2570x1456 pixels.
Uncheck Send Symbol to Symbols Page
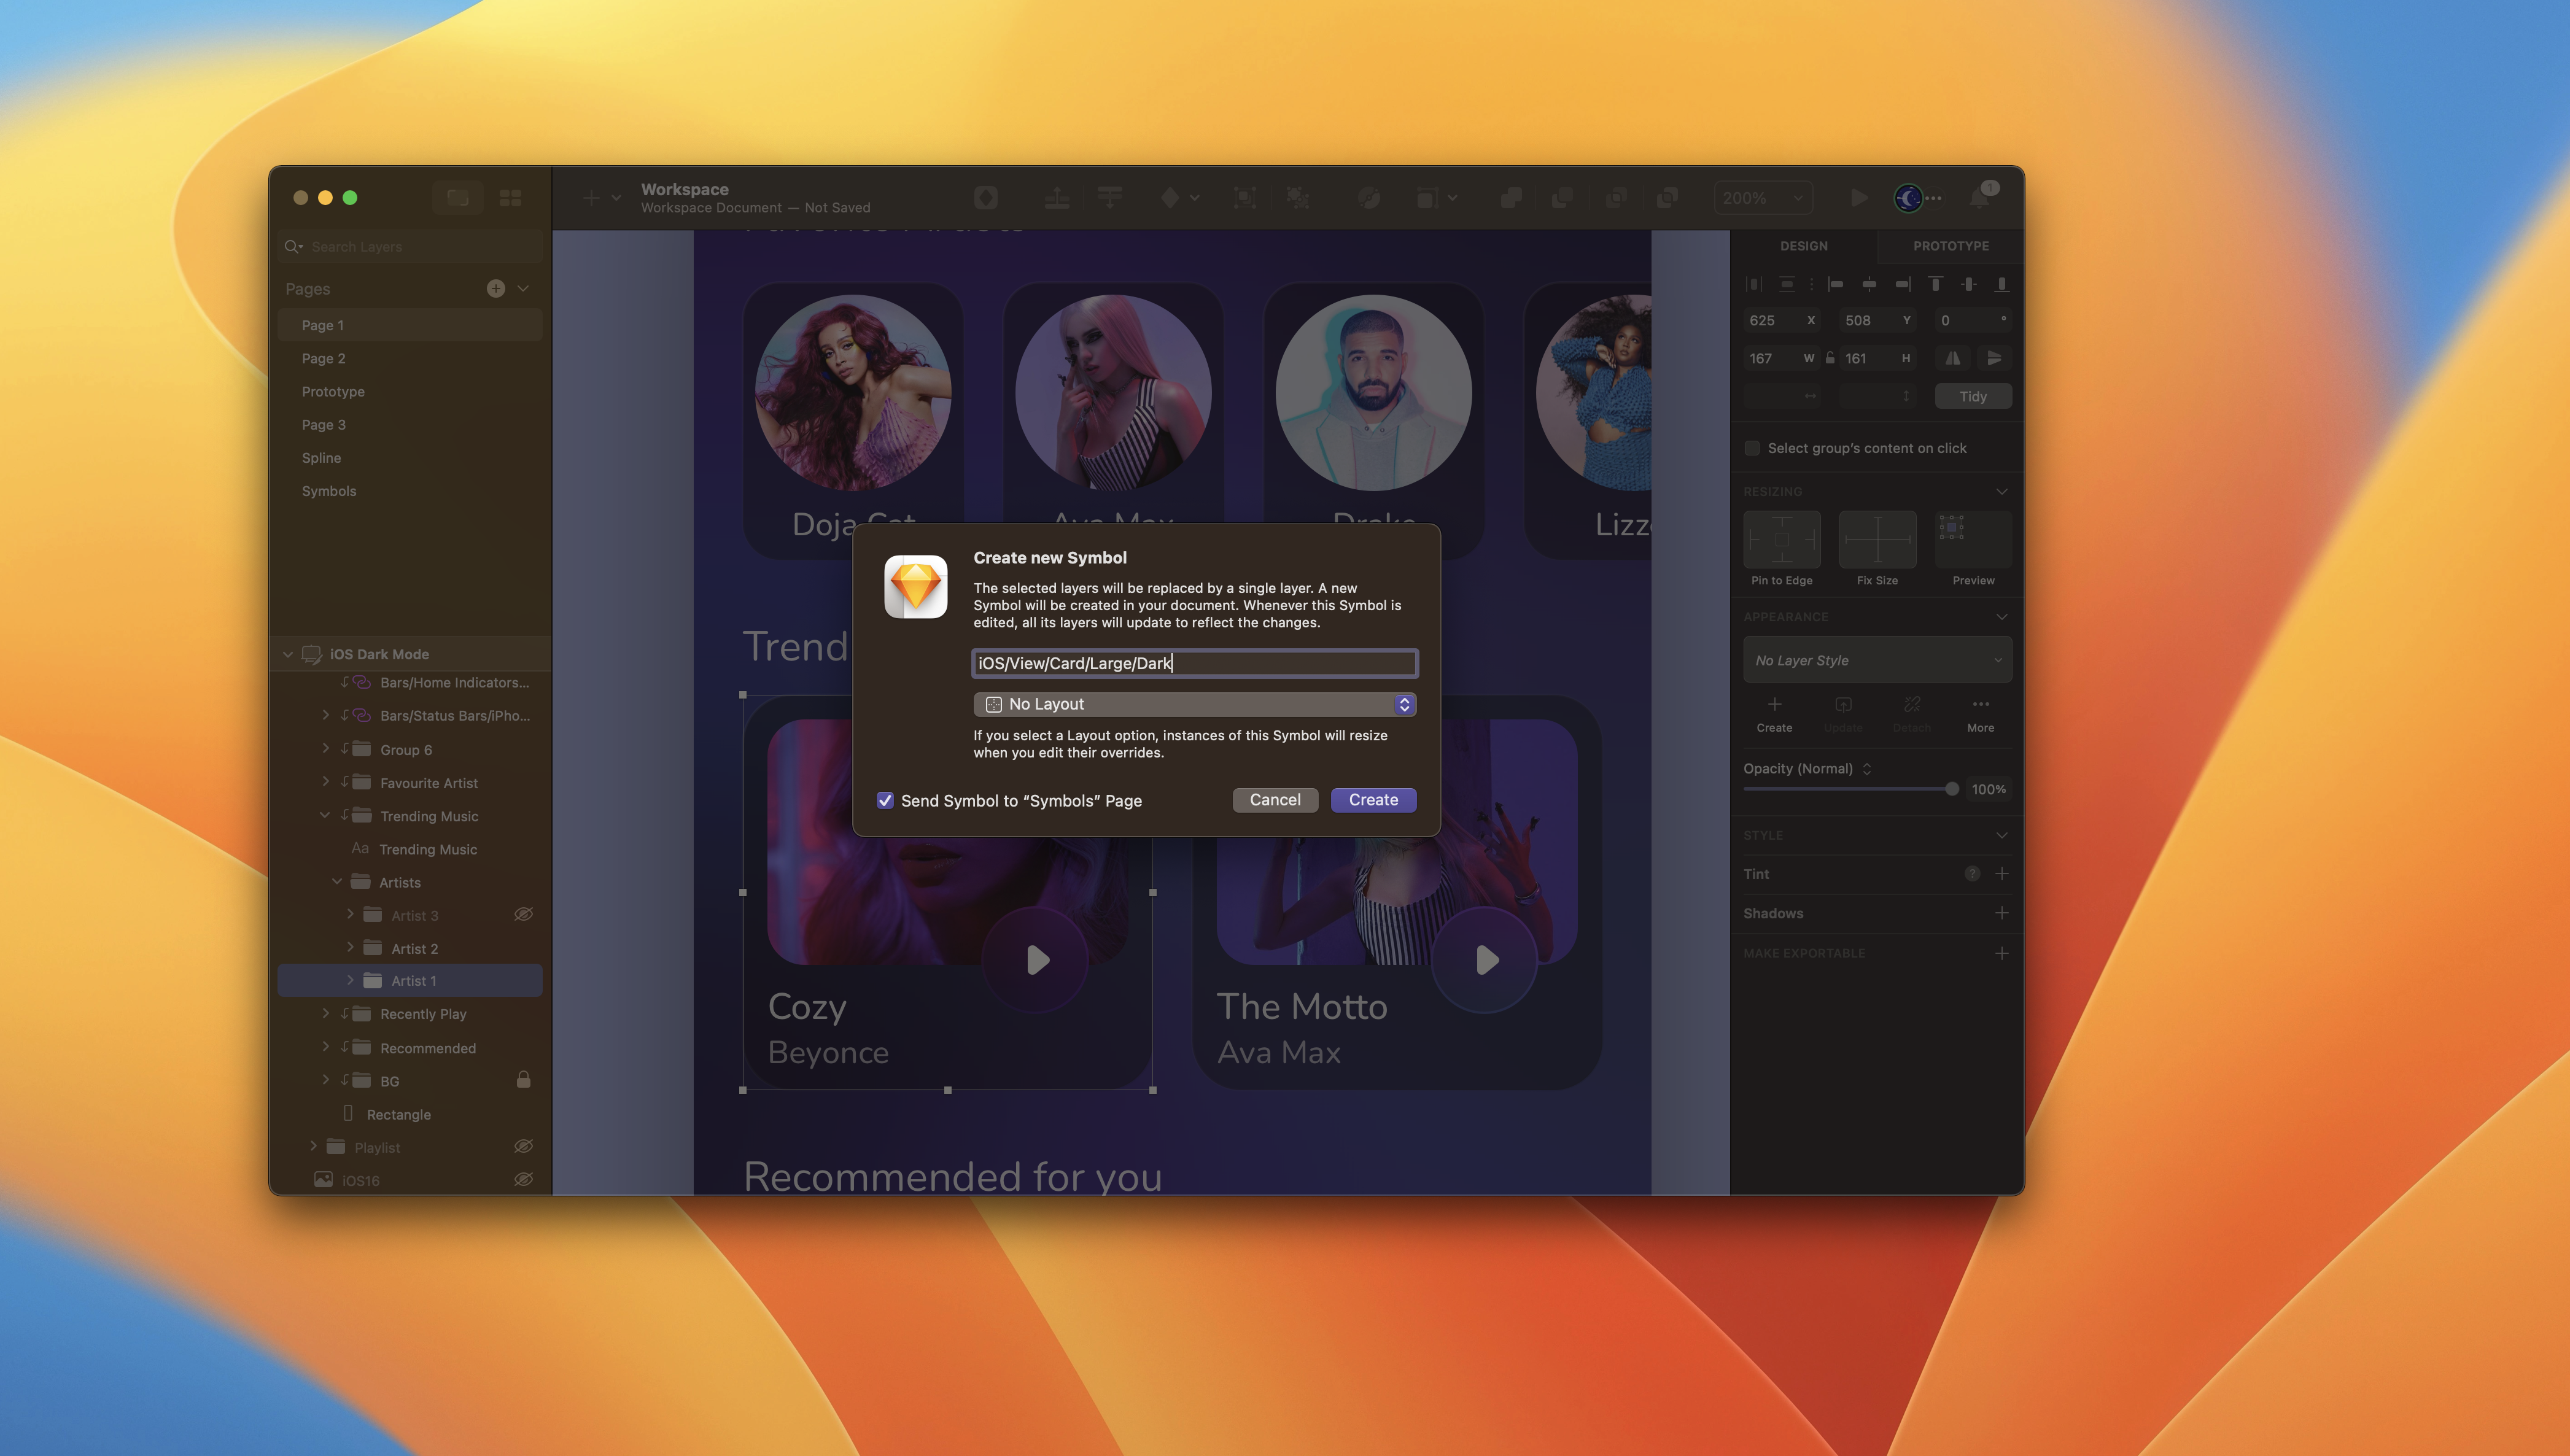pyautogui.click(x=885, y=800)
